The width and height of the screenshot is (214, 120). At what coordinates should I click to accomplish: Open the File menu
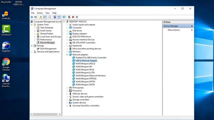pos(33,13)
